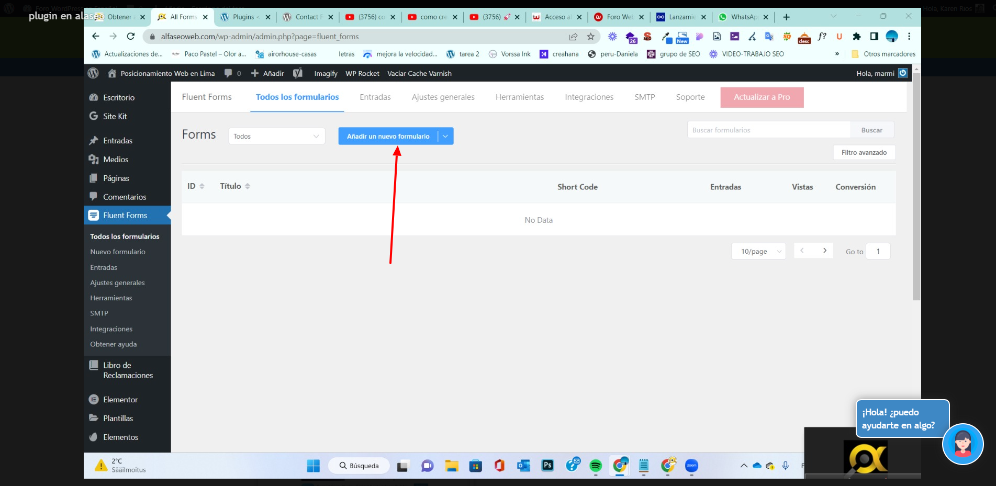The image size is (996, 486).
Task: Expand the arrow beside Añadir un nuevo formulario
Action: pos(445,136)
